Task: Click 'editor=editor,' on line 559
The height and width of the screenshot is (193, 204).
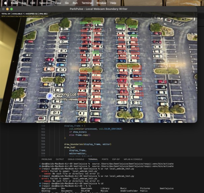Action: pyautogui.click(x=78, y=154)
